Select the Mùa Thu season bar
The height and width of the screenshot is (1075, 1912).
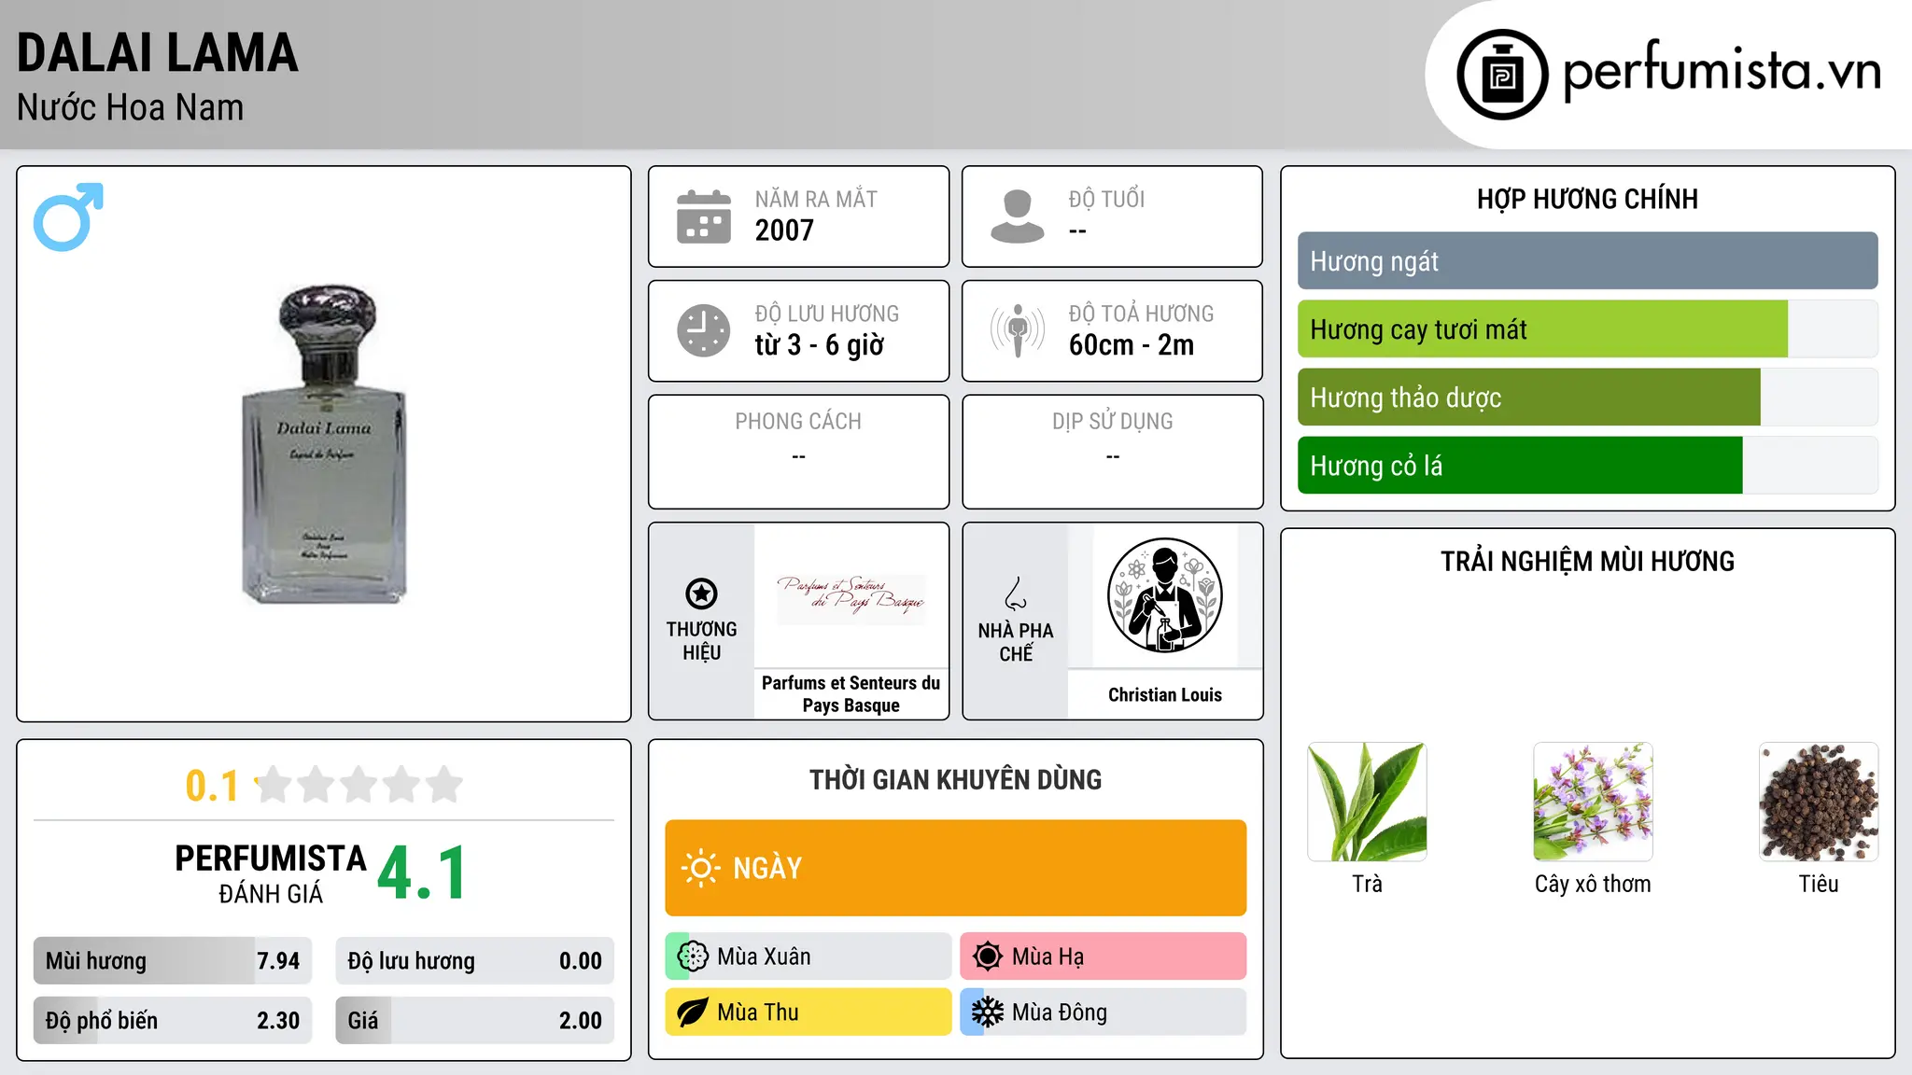click(x=808, y=1012)
